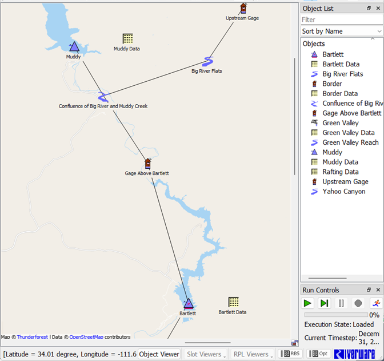Click the Filter field in Object List

tap(342, 19)
